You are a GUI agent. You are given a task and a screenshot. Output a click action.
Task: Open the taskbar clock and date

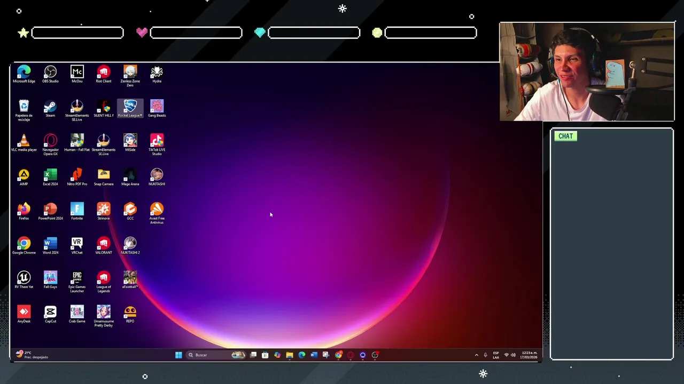click(x=529, y=355)
